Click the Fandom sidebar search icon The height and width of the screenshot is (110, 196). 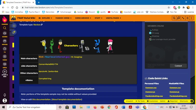pyautogui.click(x=5, y=28)
